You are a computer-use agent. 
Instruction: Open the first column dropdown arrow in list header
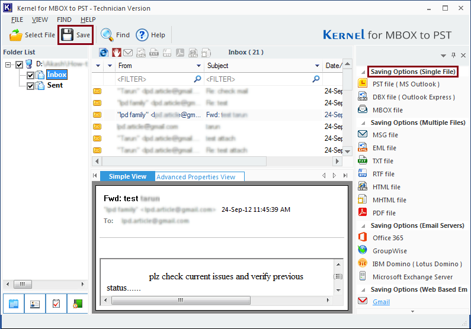pyautogui.click(x=98, y=66)
